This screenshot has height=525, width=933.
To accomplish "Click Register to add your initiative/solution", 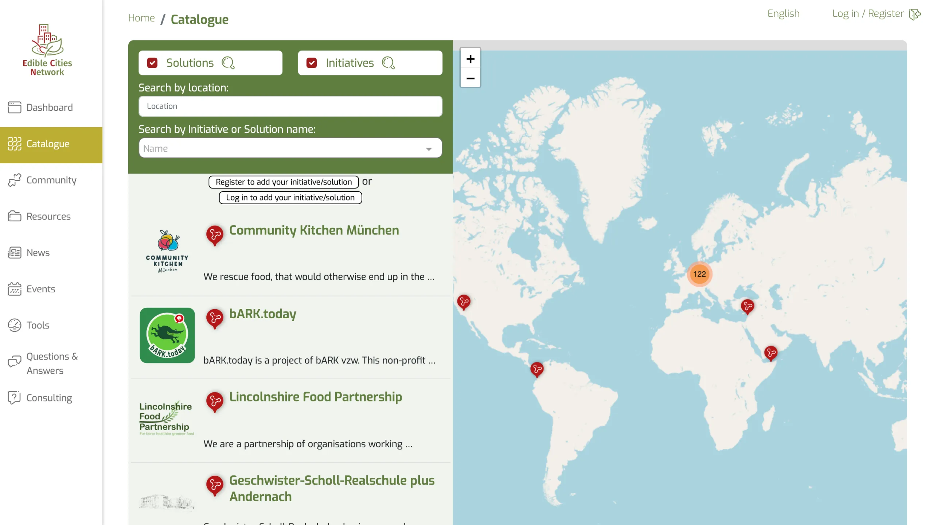I will click(x=284, y=182).
